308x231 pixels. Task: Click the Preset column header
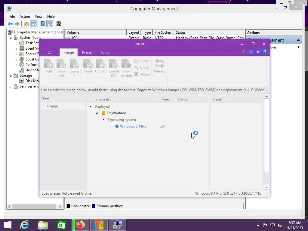click(x=217, y=99)
